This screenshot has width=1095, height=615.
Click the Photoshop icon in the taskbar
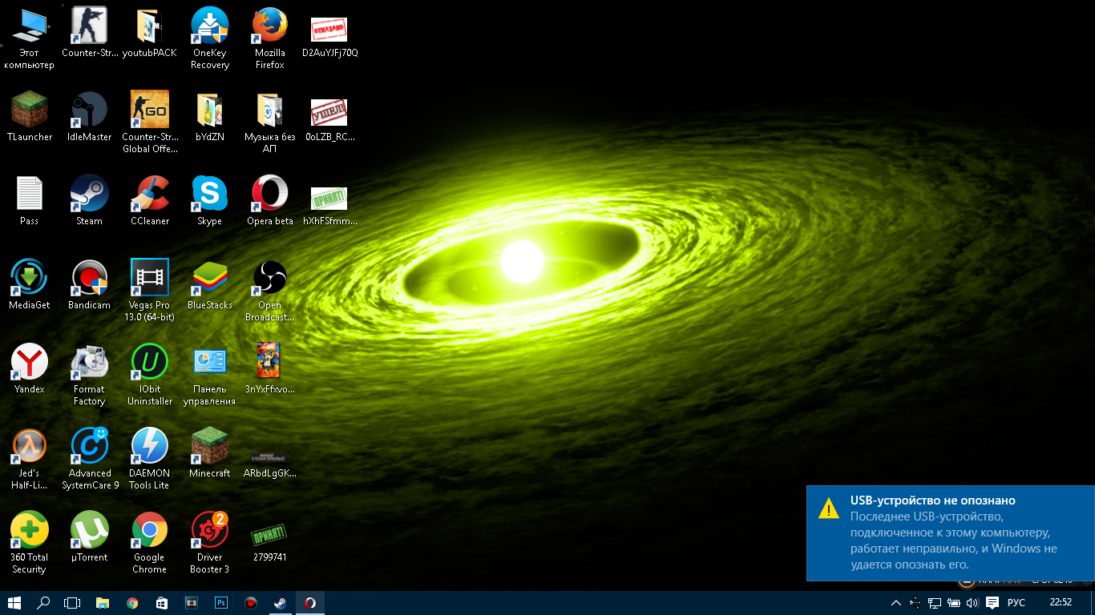[221, 603]
